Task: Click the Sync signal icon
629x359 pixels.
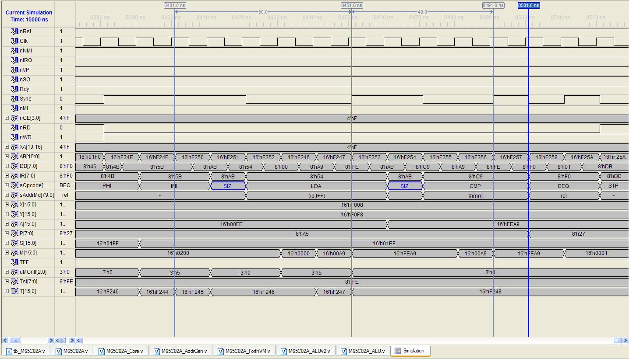Action: [x=15, y=99]
